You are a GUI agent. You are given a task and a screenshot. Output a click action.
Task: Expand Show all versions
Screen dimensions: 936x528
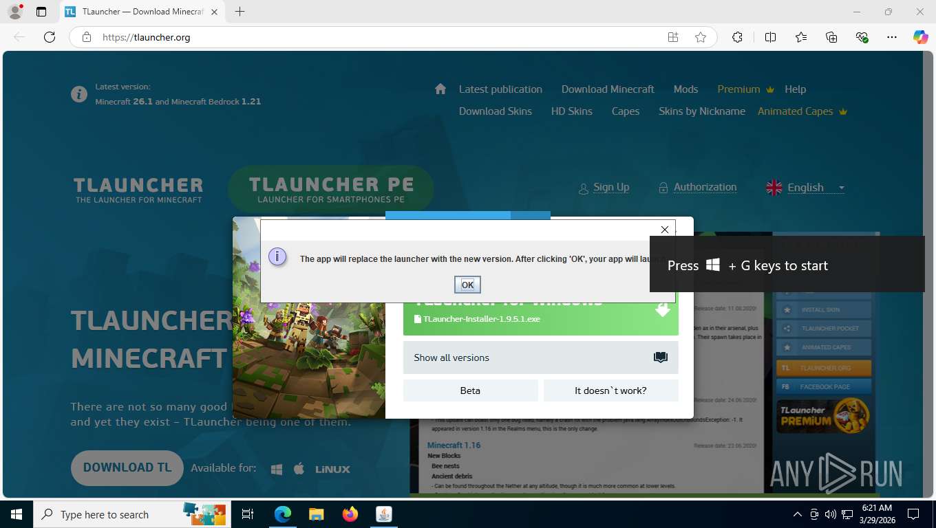540,357
